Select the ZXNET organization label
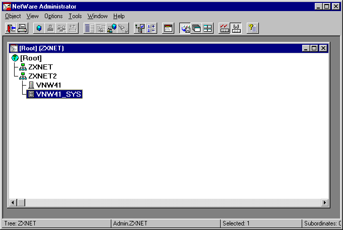The height and width of the screenshot is (230, 343). 40,67
